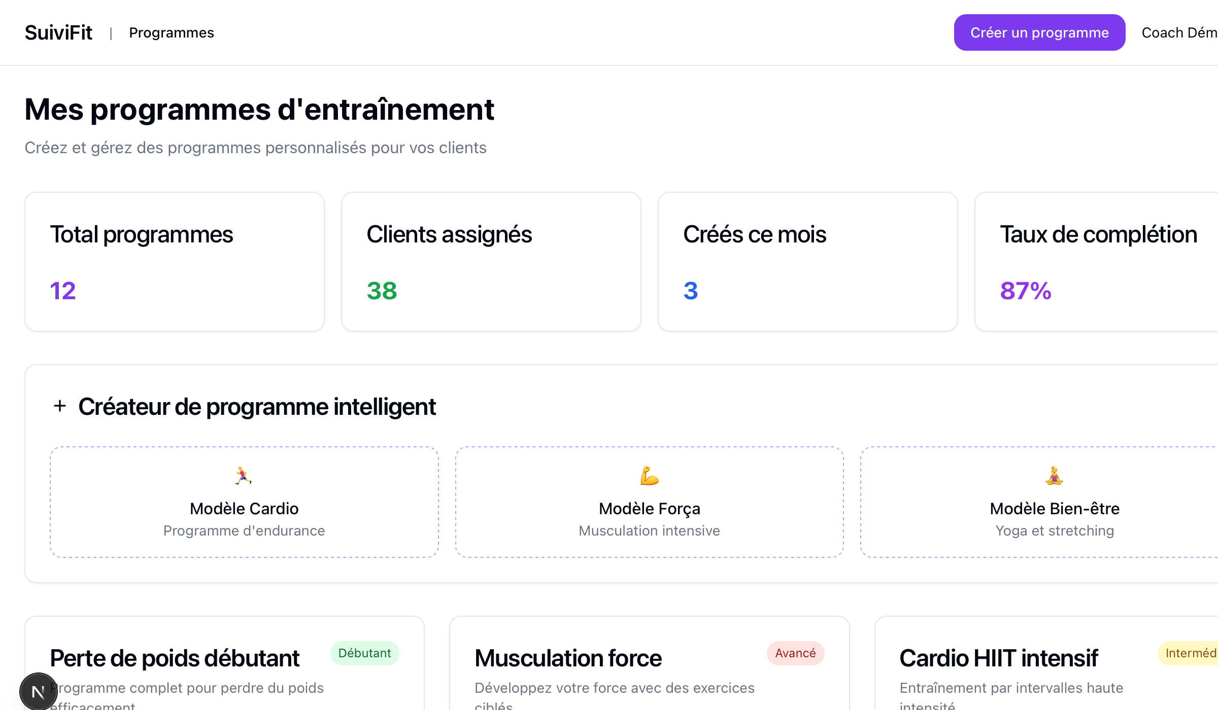The height and width of the screenshot is (710, 1218).
Task: Click the value 3 under Créés ce mois
Action: [x=691, y=291]
